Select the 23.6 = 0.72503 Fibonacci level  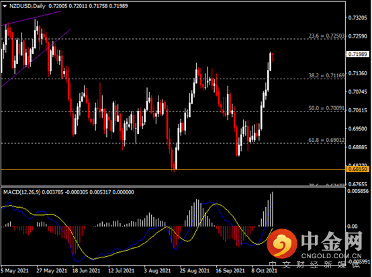(326, 36)
